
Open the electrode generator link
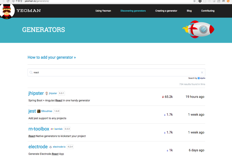(x=38, y=147)
